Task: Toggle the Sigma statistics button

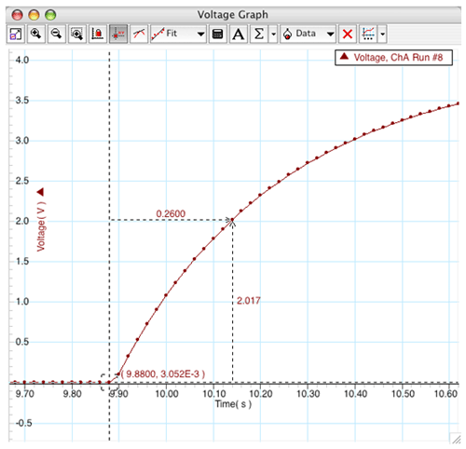Action: click(x=259, y=34)
